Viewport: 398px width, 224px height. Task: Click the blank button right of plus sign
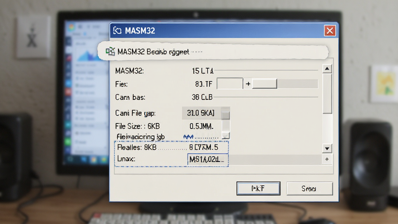(264, 84)
